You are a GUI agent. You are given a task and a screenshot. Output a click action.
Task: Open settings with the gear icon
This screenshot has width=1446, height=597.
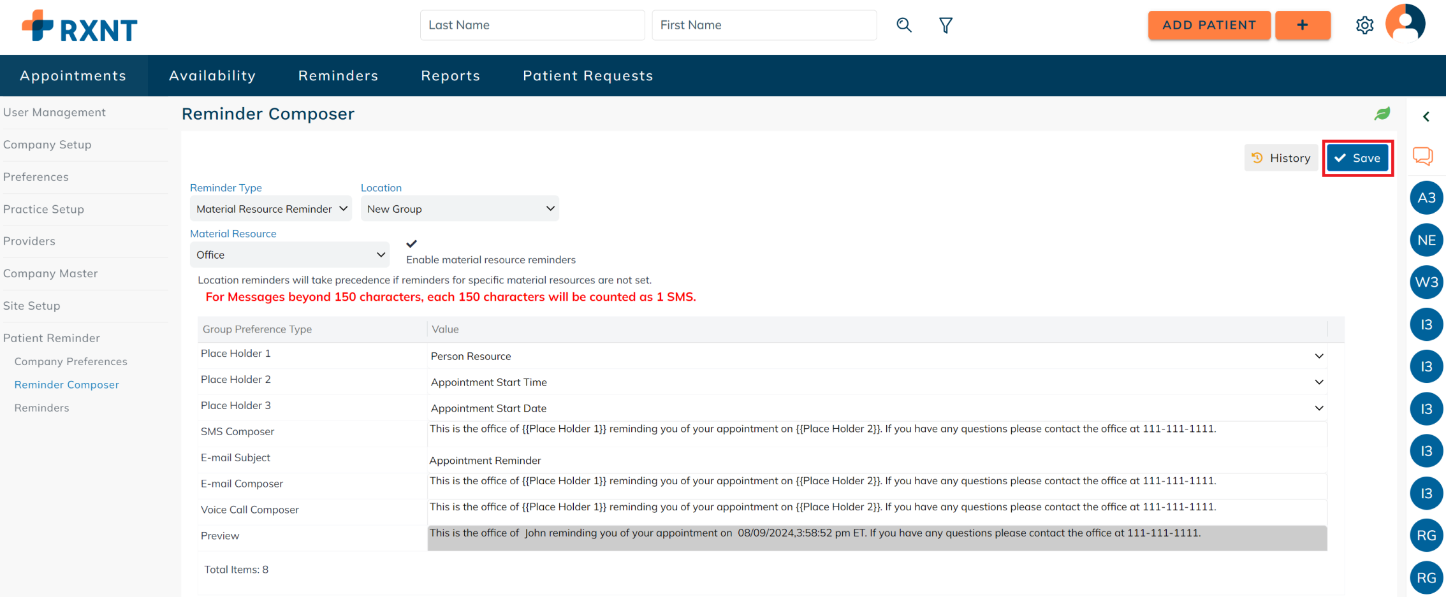click(x=1364, y=25)
